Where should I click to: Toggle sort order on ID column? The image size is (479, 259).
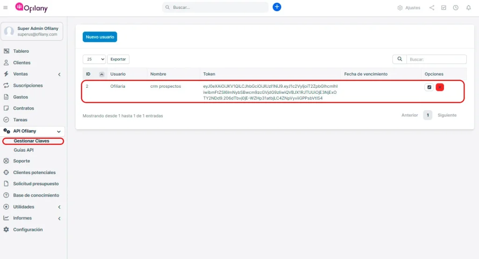(x=102, y=74)
